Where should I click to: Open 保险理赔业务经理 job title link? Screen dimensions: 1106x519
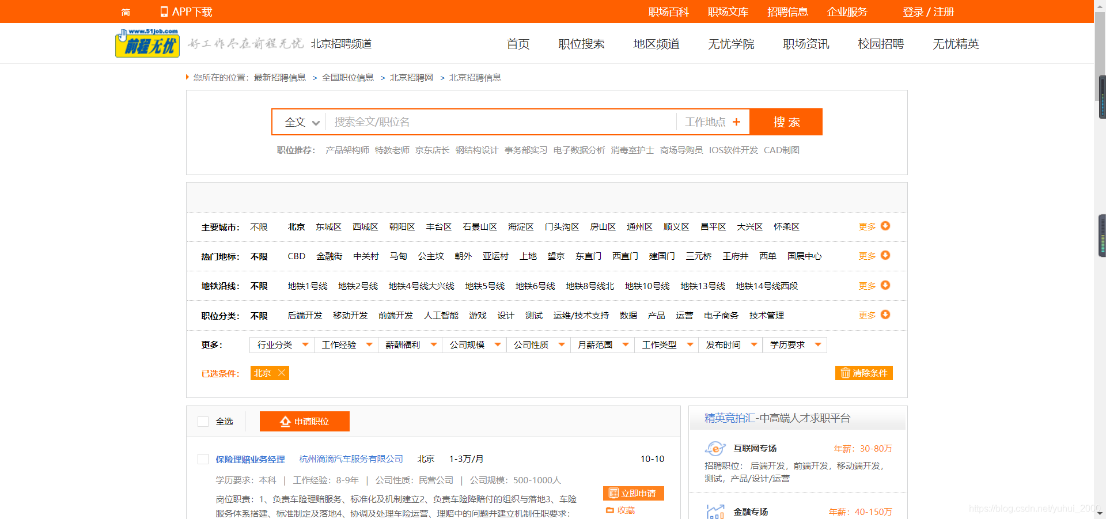[250, 459]
